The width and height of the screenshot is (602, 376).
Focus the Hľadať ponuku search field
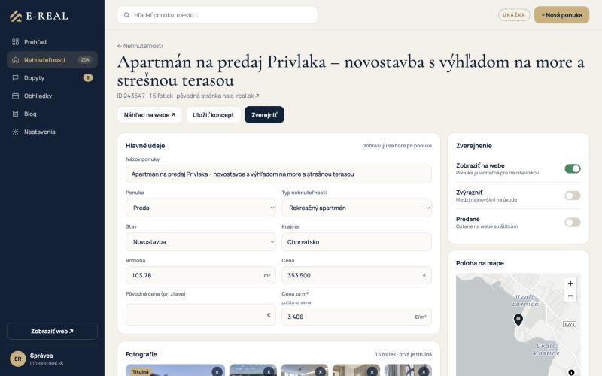tap(217, 15)
